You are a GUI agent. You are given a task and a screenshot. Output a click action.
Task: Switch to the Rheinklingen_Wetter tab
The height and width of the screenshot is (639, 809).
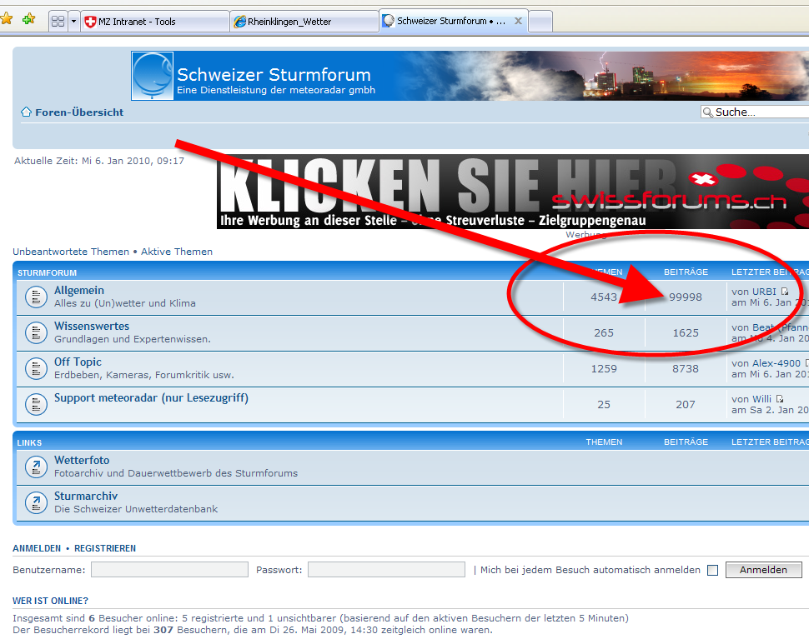tap(304, 22)
